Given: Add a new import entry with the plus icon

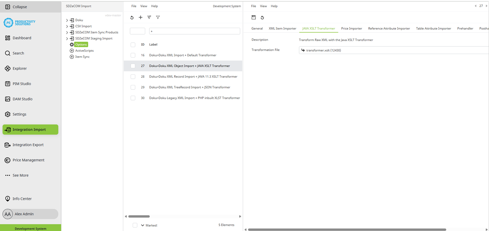Looking at the screenshot, I should click(140, 17).
